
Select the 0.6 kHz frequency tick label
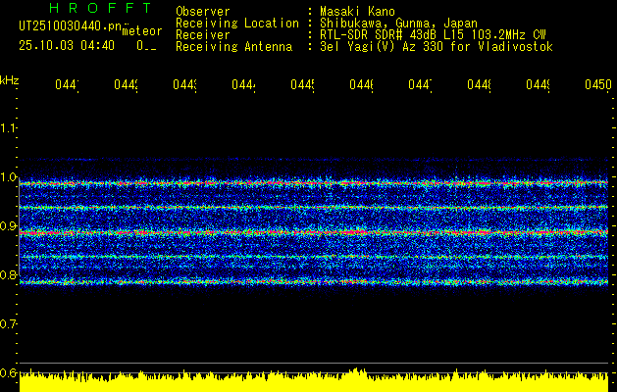pyautogui.click(x=9, y=372)
